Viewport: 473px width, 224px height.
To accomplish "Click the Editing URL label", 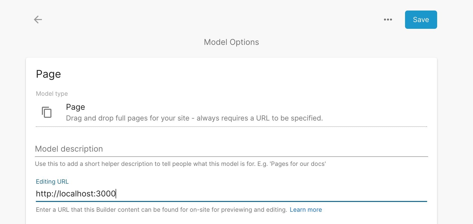I will tap(52, 181).
